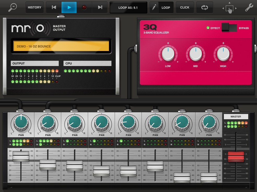This screenshot has width=257, height=192.
Task: Click the Master label on mixer
Action: point(236,117)
